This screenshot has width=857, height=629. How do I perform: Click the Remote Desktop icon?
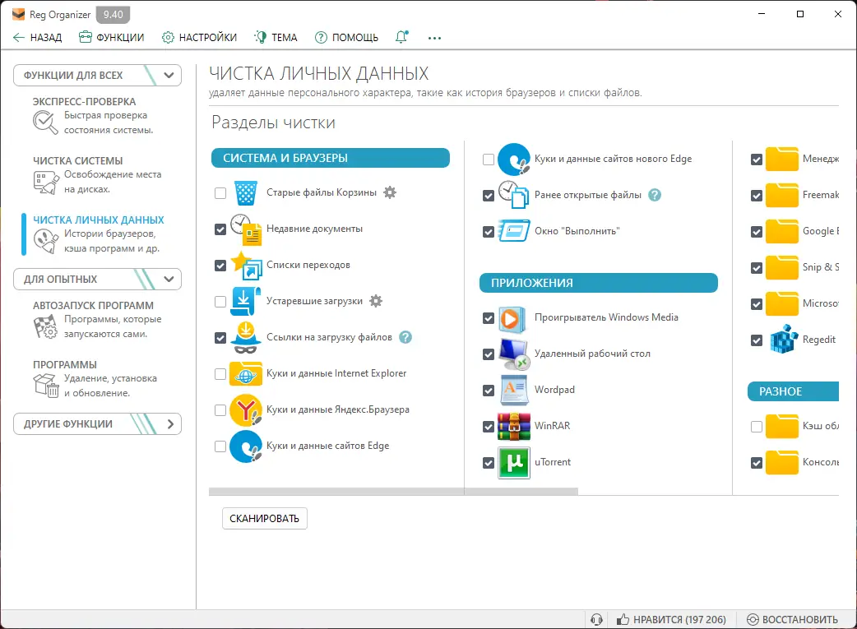[514, 354]
